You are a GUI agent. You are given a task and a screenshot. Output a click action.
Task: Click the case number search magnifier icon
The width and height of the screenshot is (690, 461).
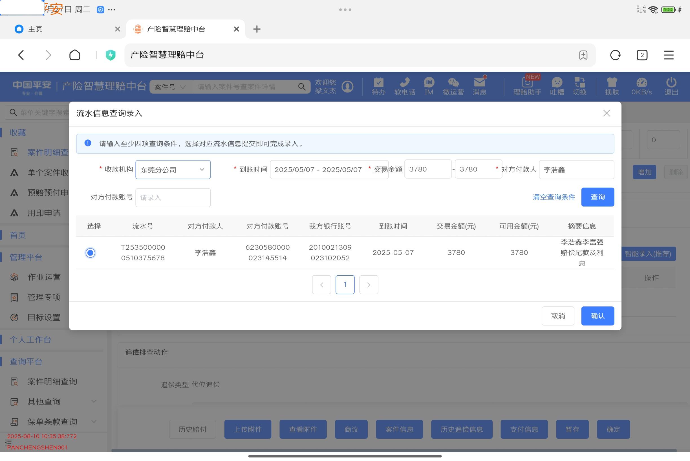pyautogui.click(x=301, y=87)
